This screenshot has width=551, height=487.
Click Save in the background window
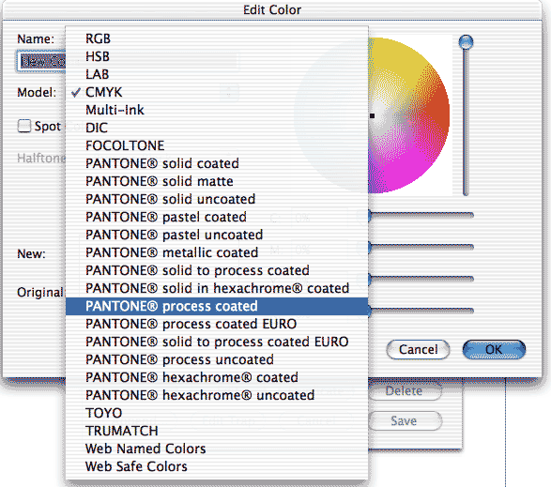[405, 420]
